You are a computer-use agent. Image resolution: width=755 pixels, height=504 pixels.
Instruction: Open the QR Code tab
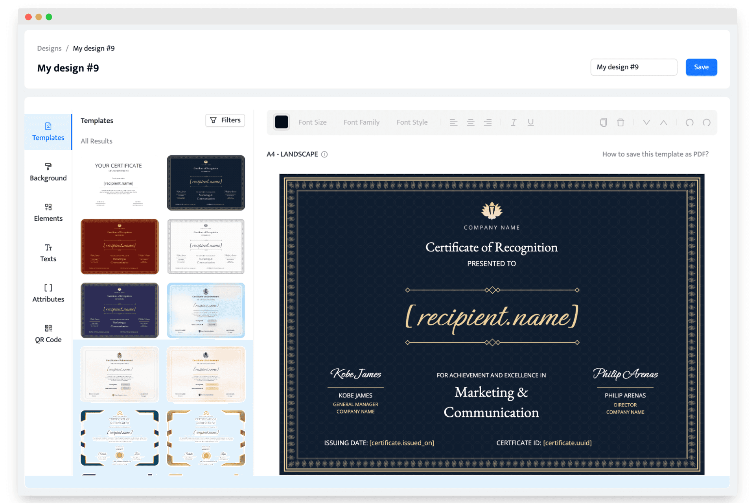48,334
